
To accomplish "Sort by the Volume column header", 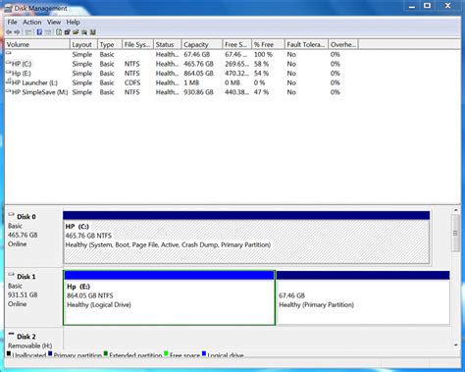I will (x=37, y=44).
